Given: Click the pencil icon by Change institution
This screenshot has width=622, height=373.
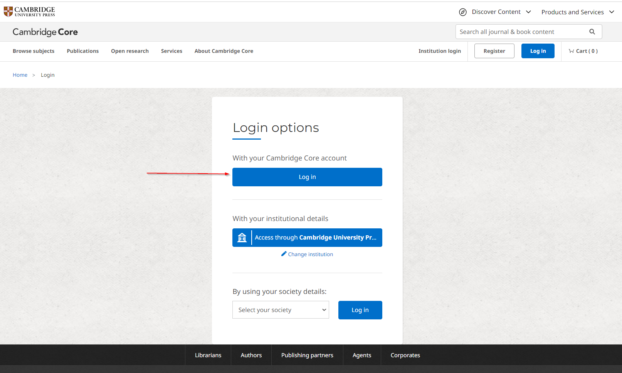Looking at the screenshot, I should pyautogui.click(x=284, y=254).
